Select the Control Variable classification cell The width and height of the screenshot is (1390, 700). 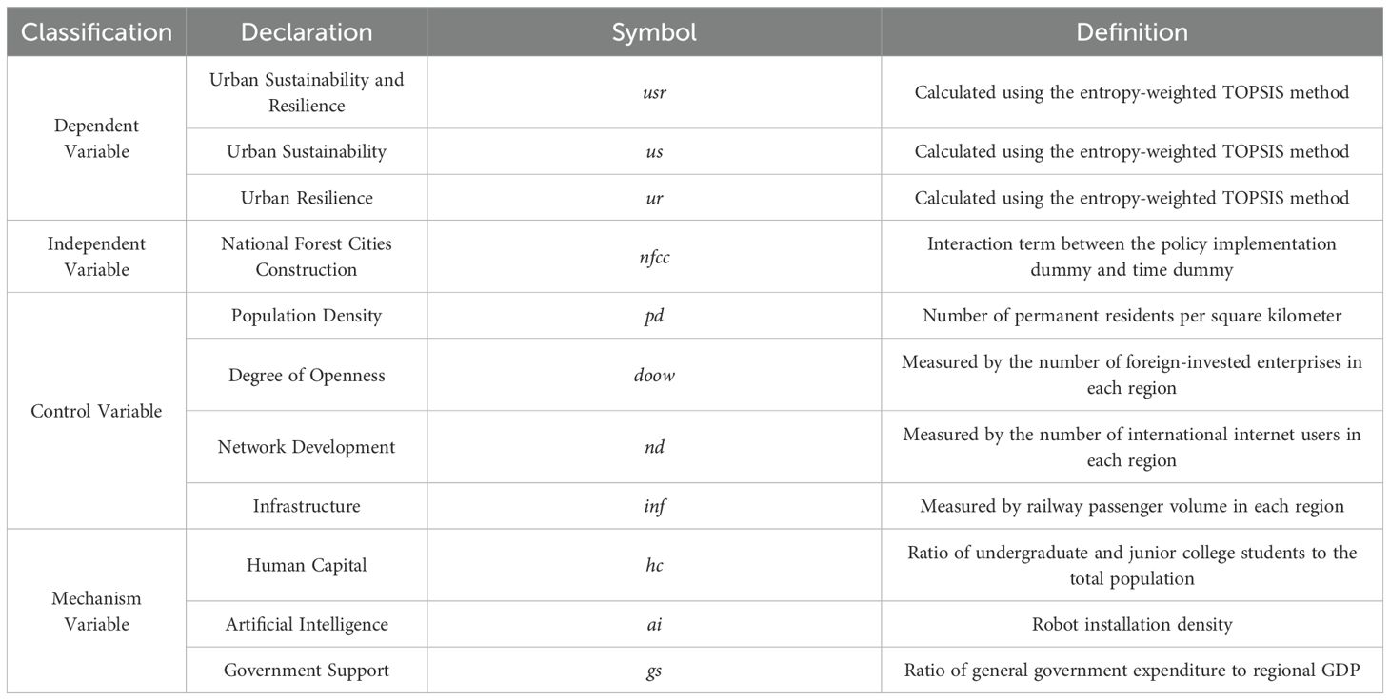(96, 411)
